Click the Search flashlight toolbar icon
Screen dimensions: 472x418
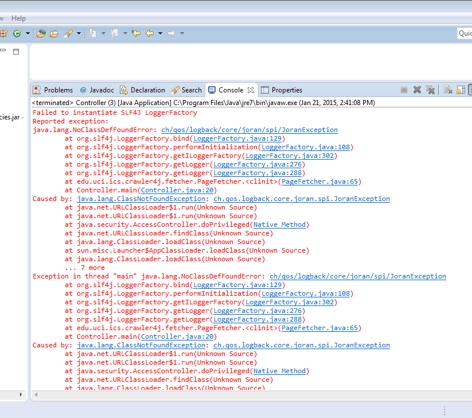click(x=68, y=33)
